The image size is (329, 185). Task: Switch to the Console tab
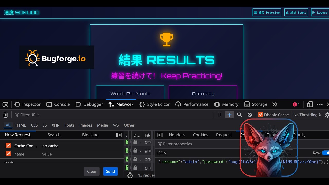coord(58,104)
